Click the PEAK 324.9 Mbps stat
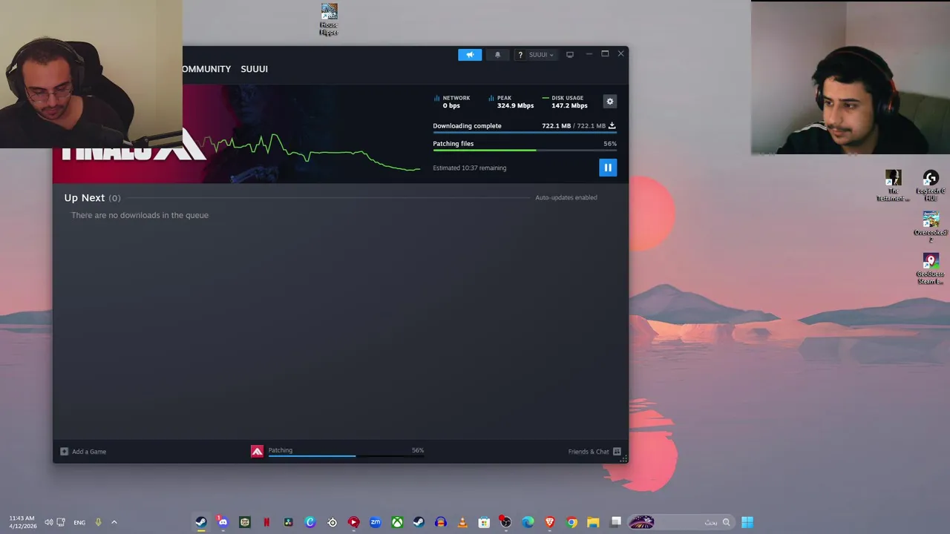This screenshot has height=534, width=950. click(511, 102)
